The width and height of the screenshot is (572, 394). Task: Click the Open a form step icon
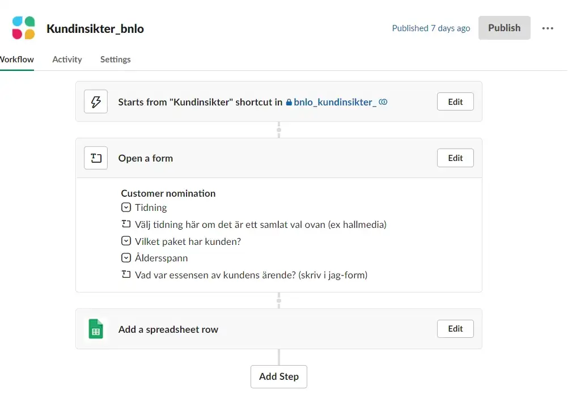[x=96, y=158]
